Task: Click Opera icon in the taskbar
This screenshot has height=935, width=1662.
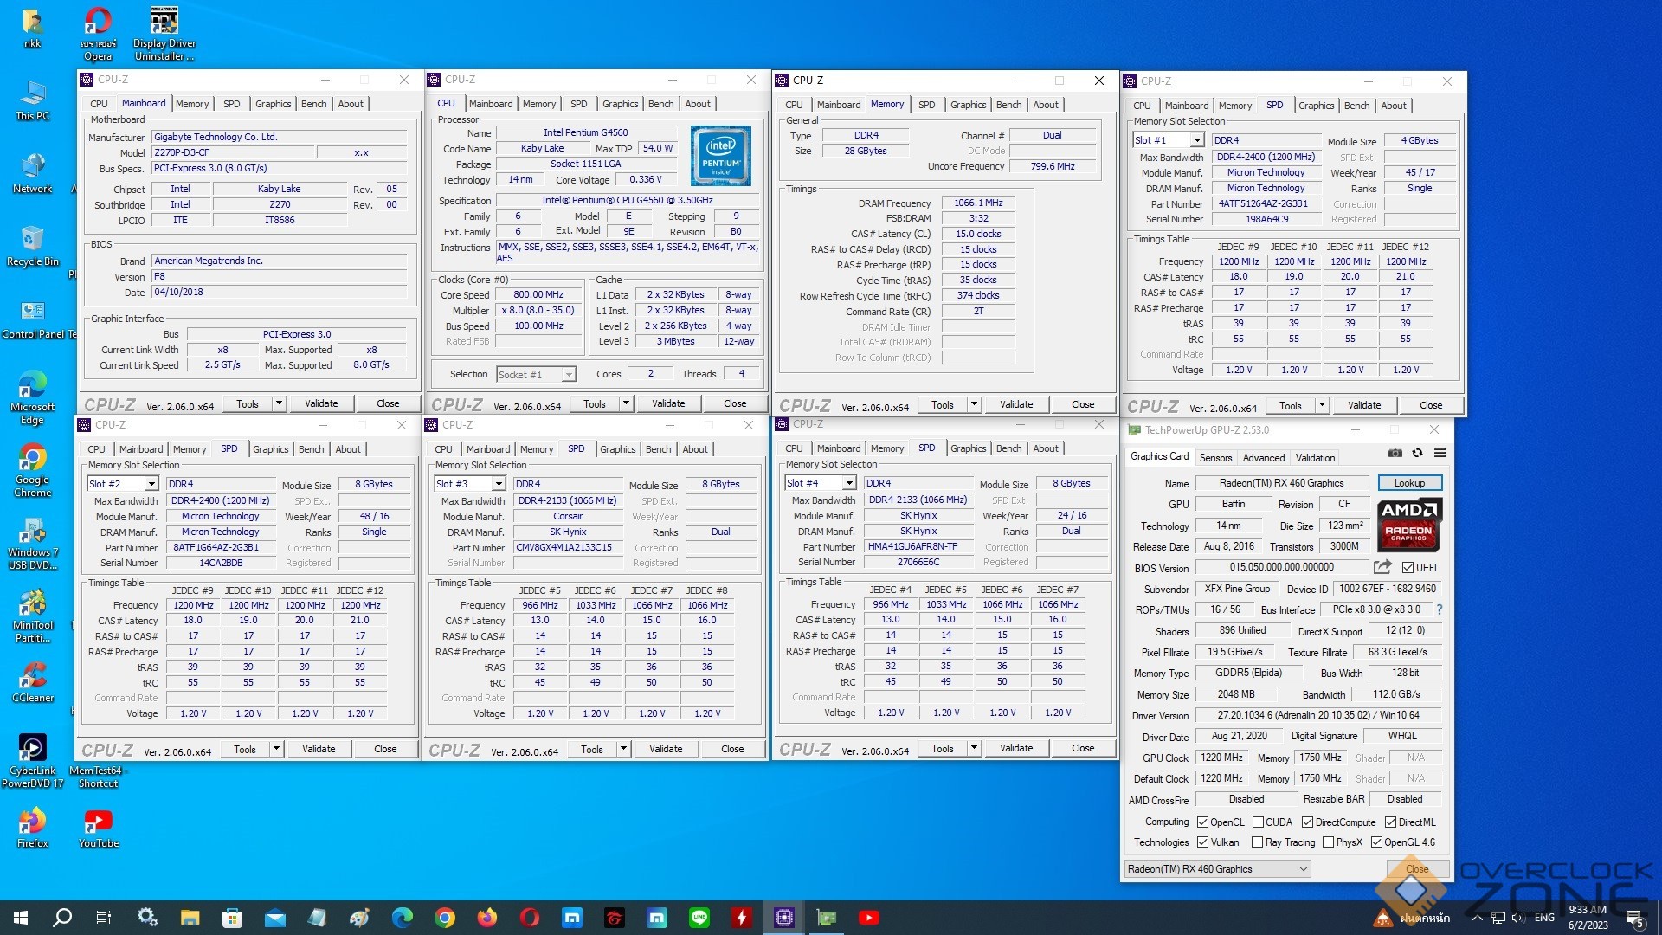Action: click(x=530, y=918)
